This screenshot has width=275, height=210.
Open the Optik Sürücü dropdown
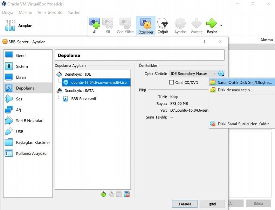click(x=193, y=73)
